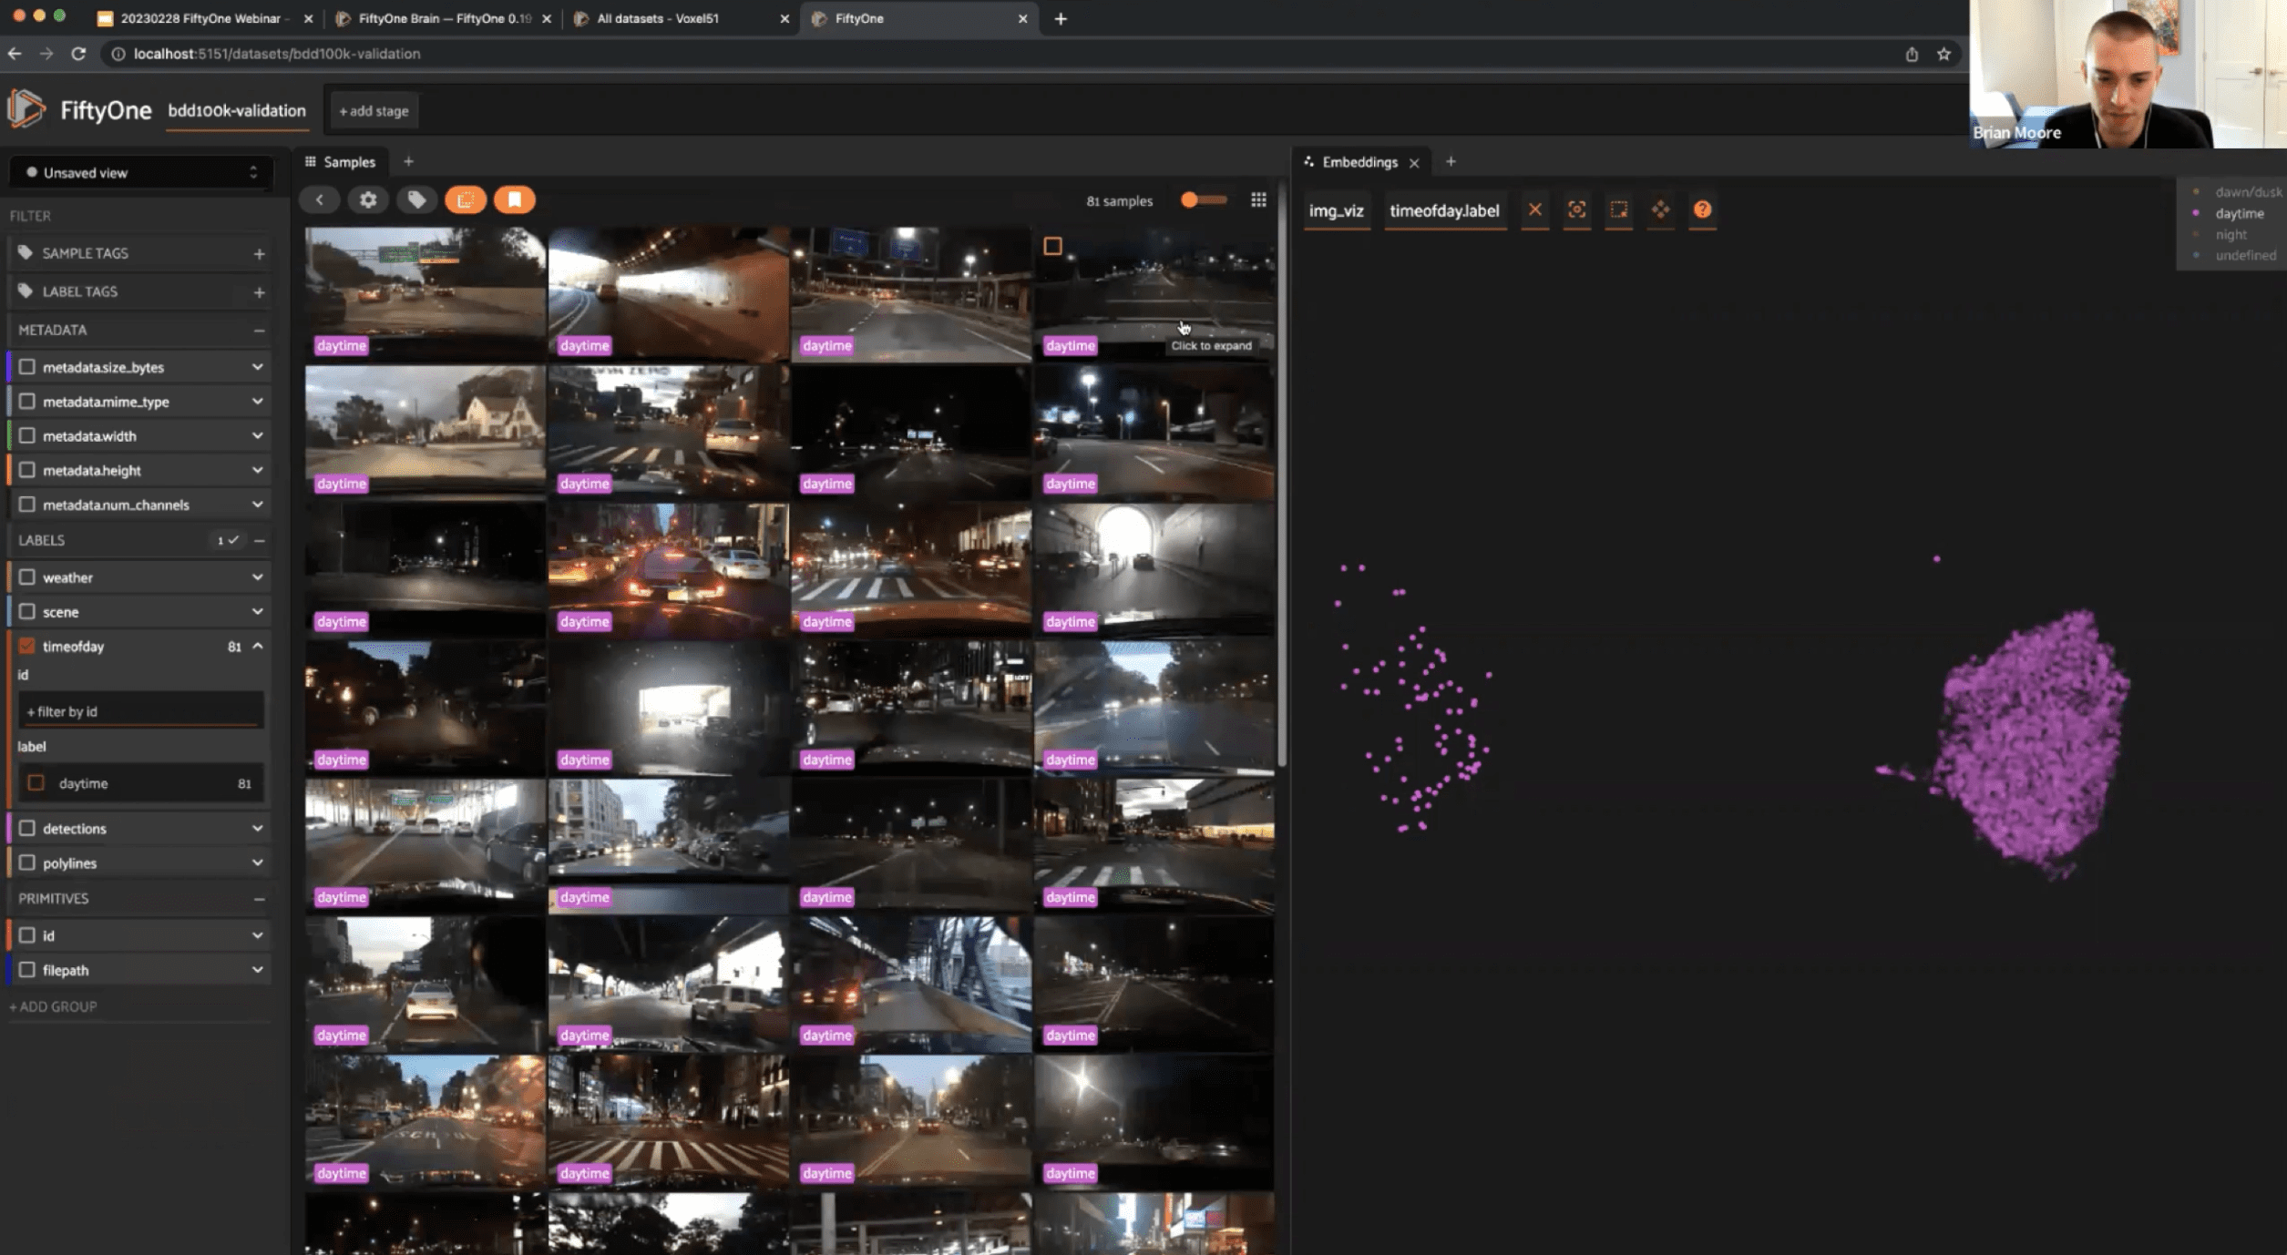Click the orange bookmark icon in Samples toolbar

[515, 199]
